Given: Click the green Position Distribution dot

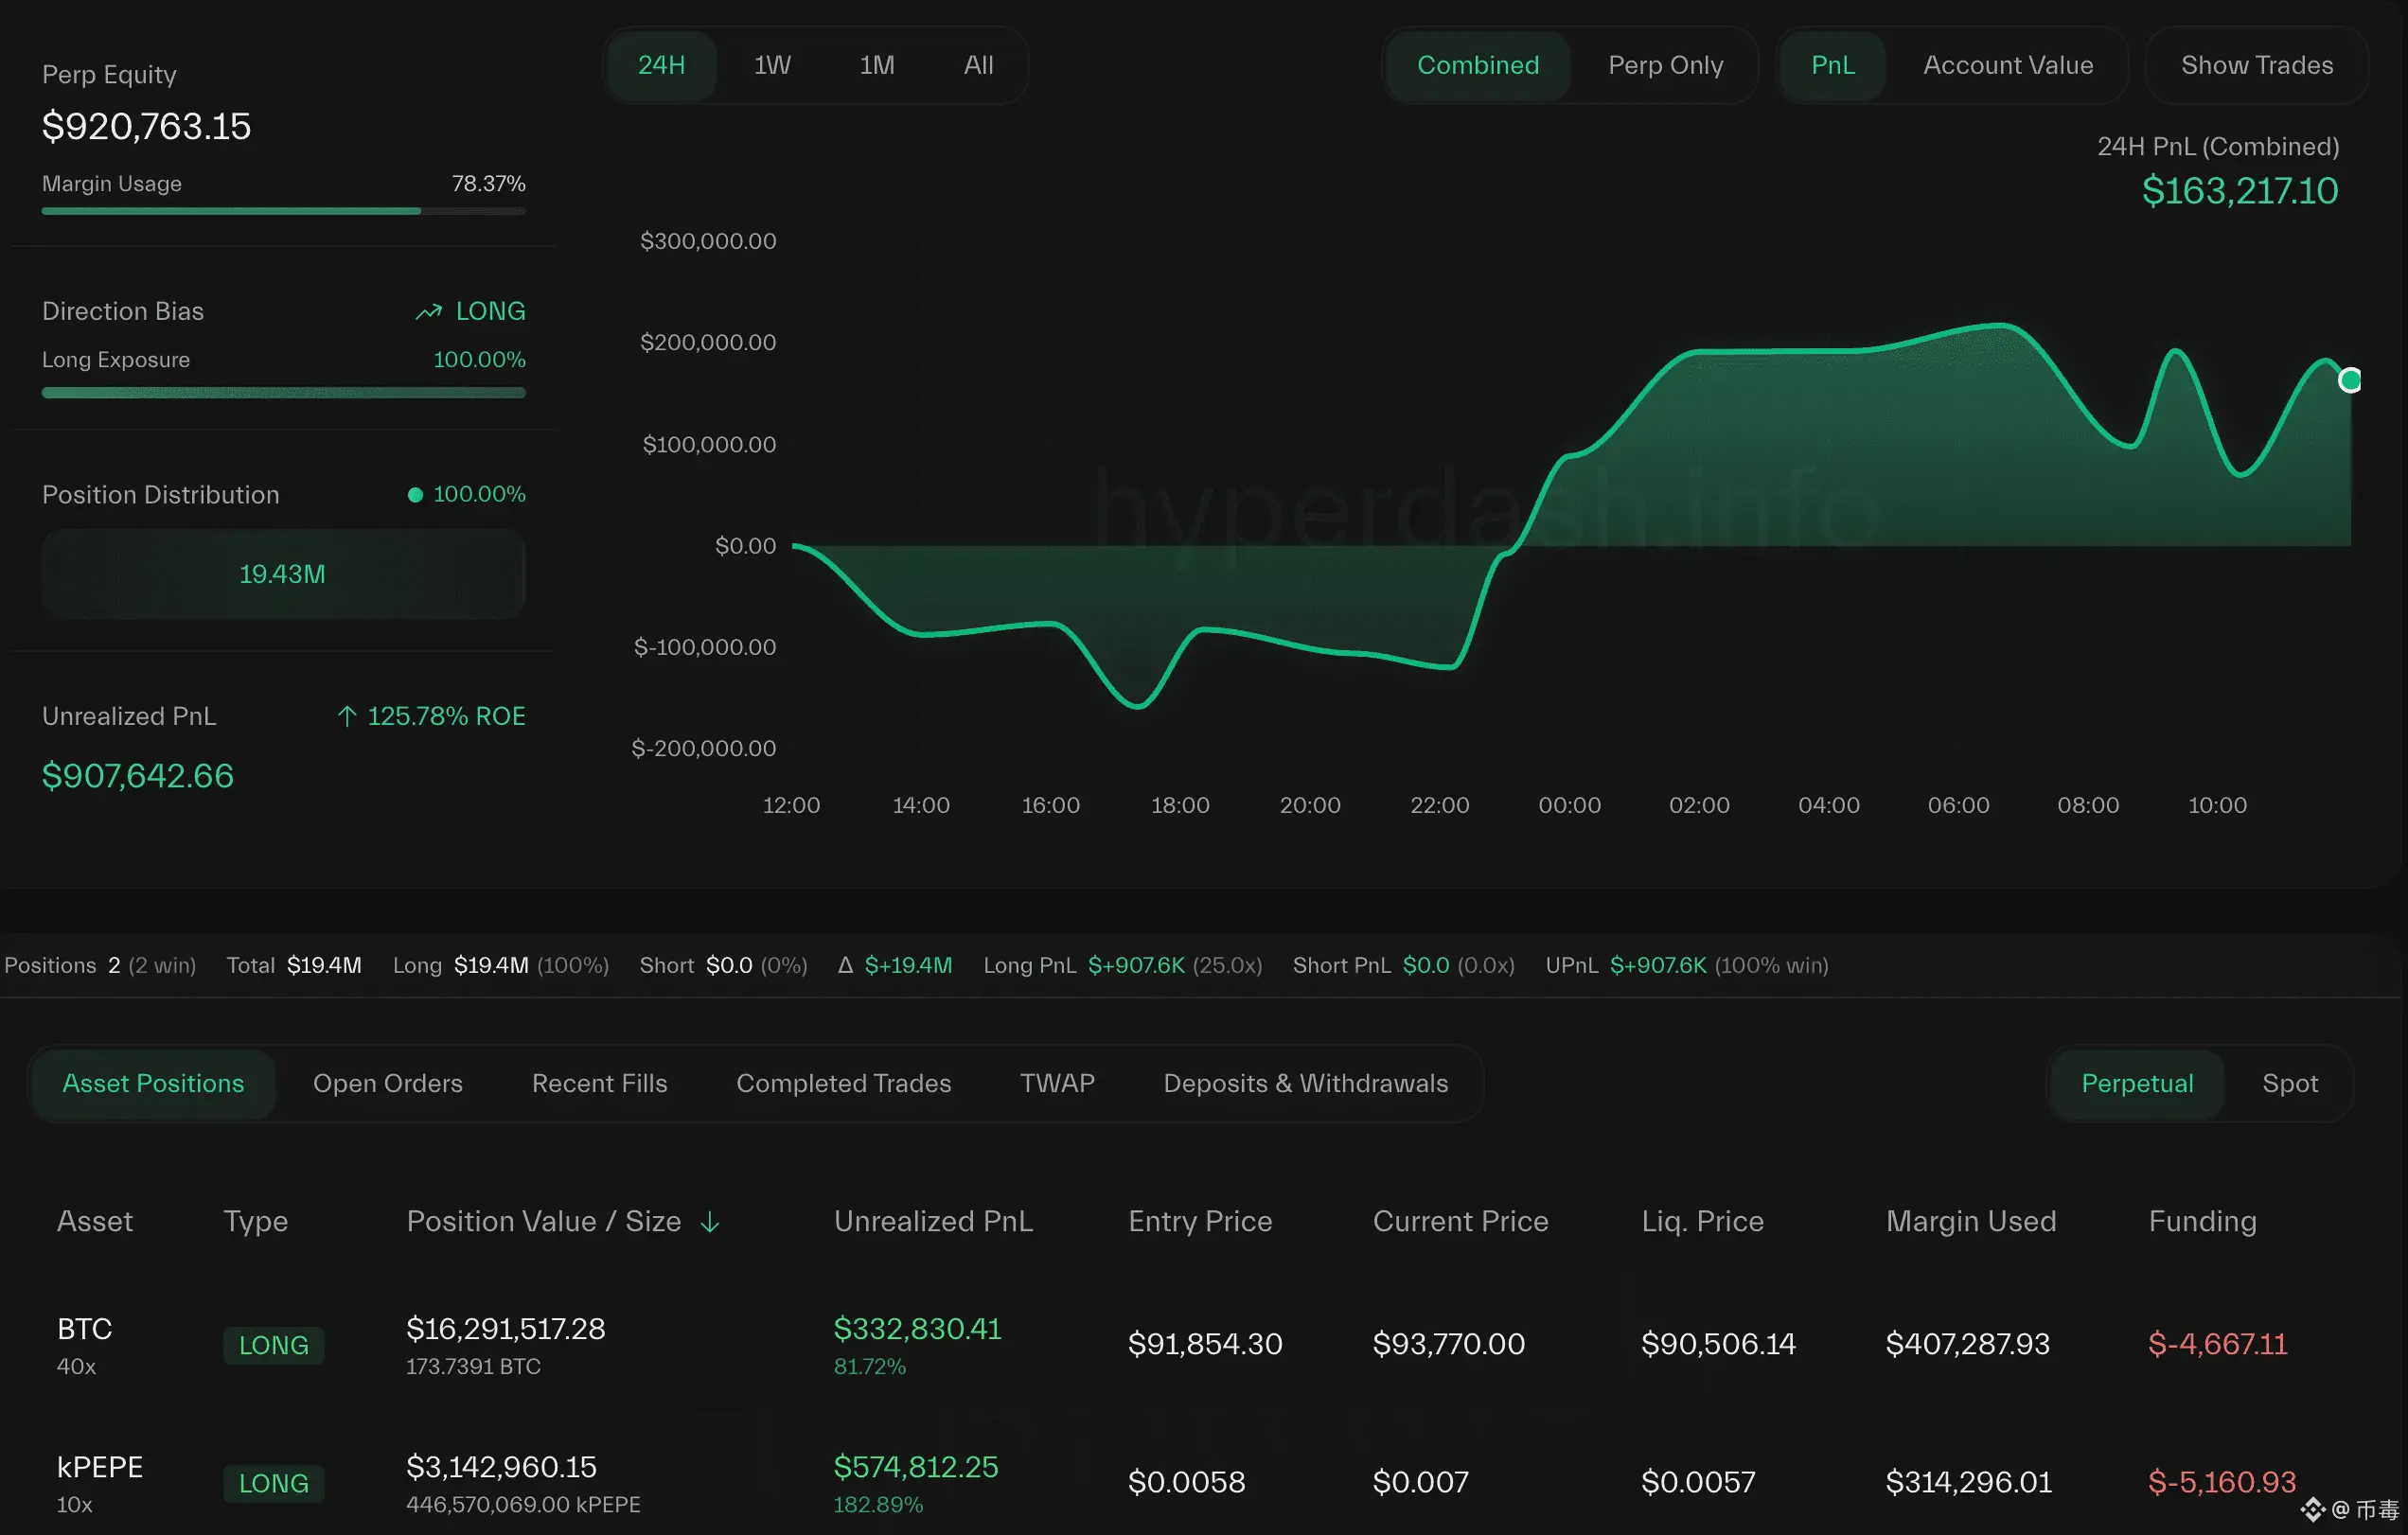Looking at the screenshot, I should 415,494.
